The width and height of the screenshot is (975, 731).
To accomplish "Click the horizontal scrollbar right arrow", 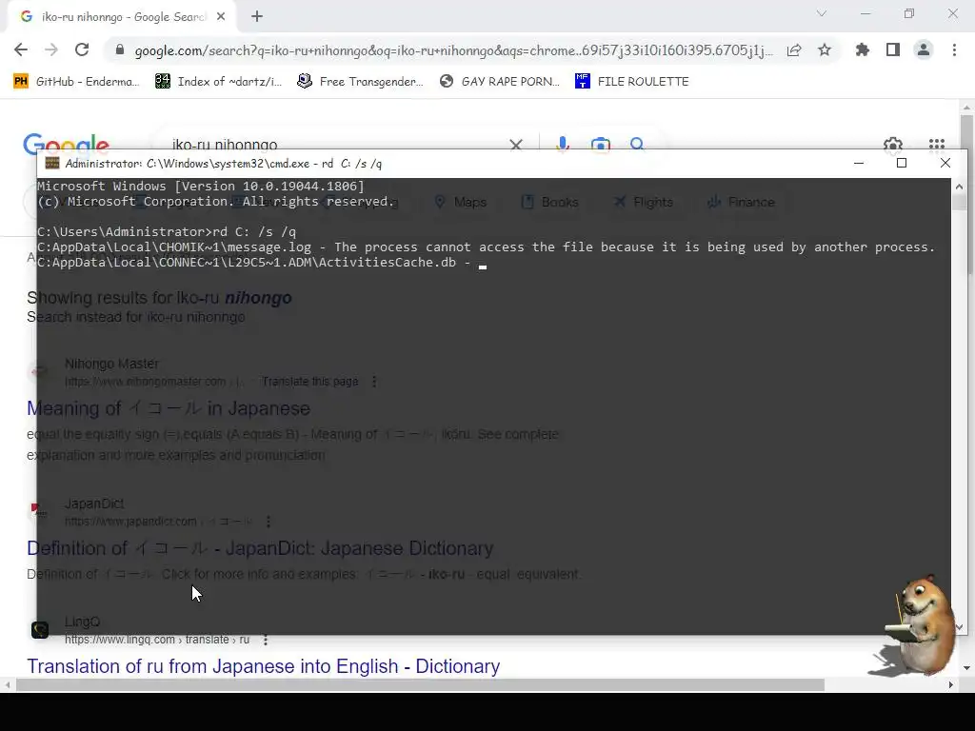I will [951, 685].
